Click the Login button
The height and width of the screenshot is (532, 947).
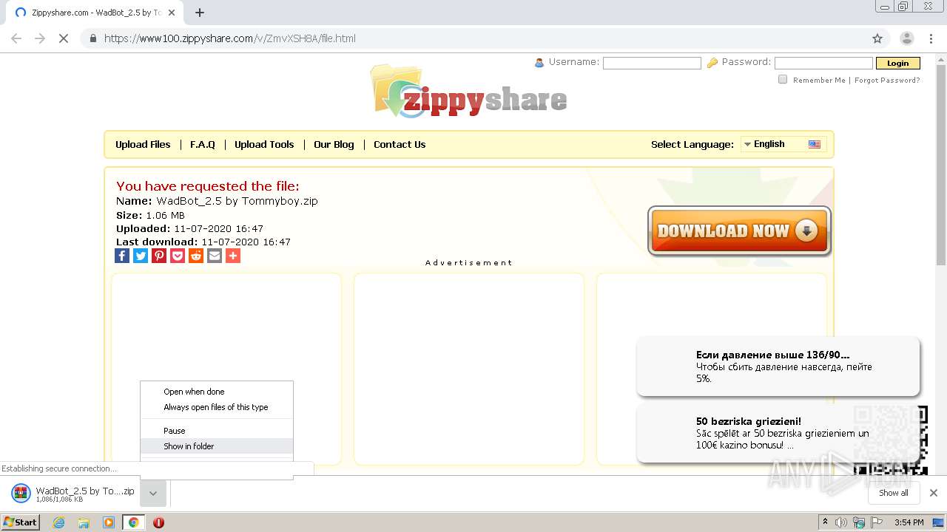(897, 64)
